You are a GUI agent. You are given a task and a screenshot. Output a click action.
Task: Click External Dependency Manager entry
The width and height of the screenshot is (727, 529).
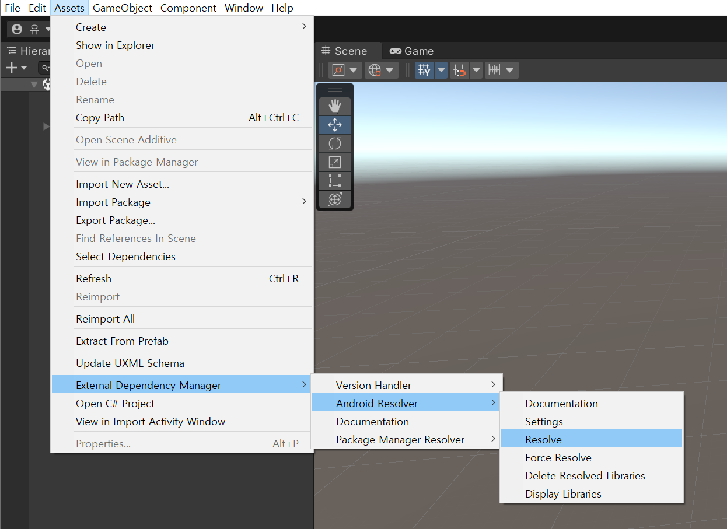point(182,386)
